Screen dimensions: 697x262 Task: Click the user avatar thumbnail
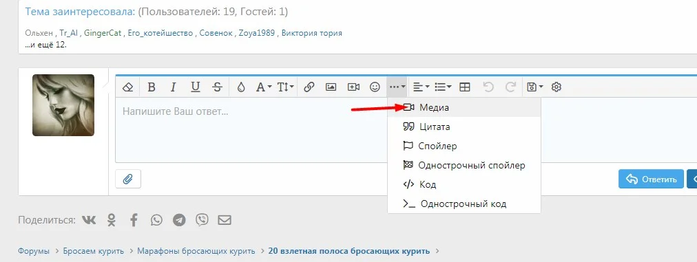click(63, 105)
